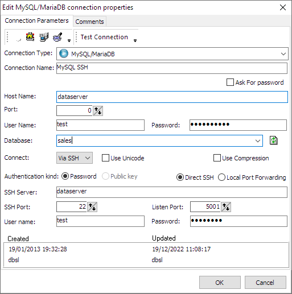Open the Test Connection toolbar overflow arrow
The width and height of the screenshot is (292, 294).
point(135,40)
